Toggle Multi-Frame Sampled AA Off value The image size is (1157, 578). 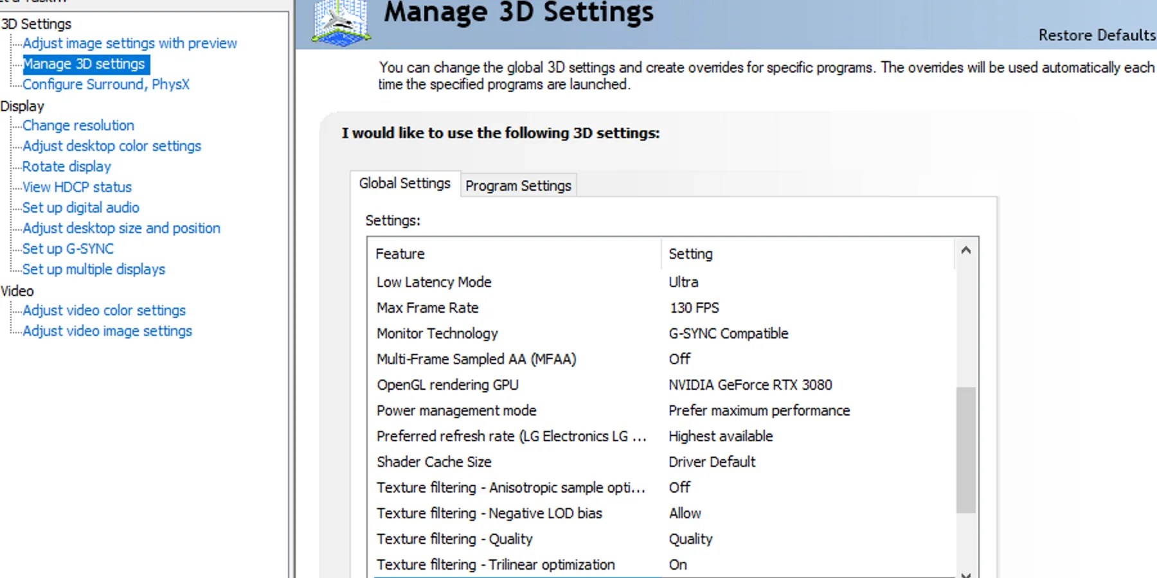coord(679,360)
